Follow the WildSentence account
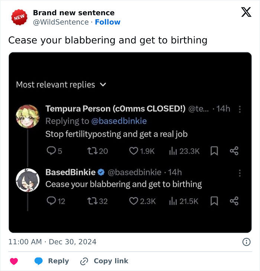Viewport: 260px width, 271px height. pyautogui.click(x=107, y=22)
